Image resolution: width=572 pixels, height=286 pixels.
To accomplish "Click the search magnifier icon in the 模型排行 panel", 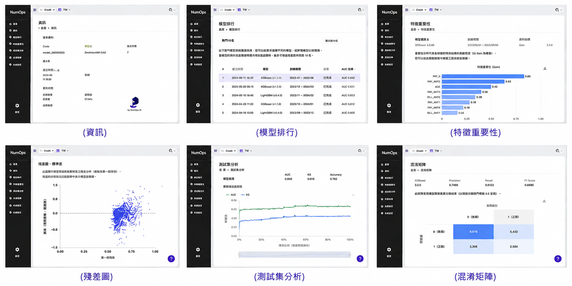I will tap(360, 10).
